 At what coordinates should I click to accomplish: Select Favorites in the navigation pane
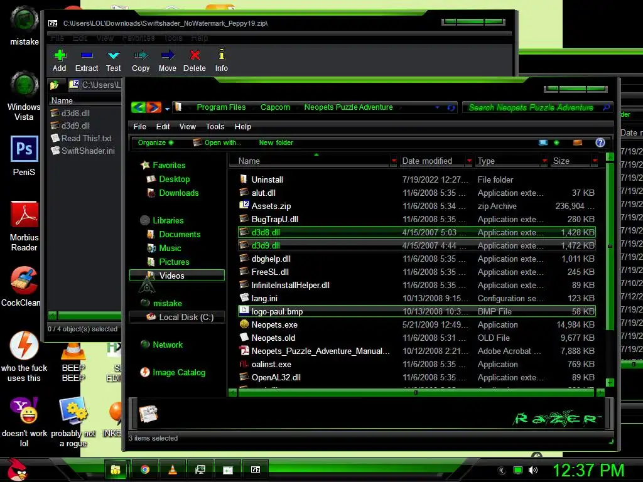(163, 165)
